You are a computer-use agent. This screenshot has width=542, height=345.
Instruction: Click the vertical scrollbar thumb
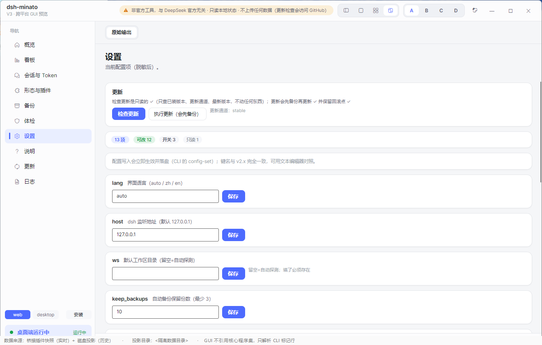tap(540, 132)
